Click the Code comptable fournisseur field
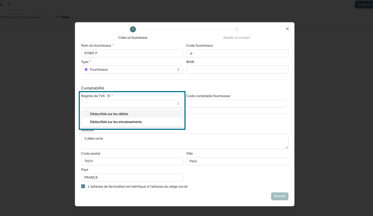 point(236,104)
